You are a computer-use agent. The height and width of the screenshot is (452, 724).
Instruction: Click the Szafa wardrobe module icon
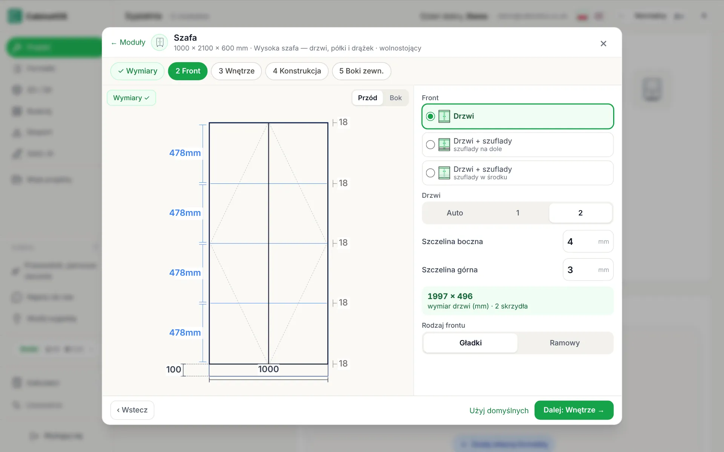pos(160,42)
